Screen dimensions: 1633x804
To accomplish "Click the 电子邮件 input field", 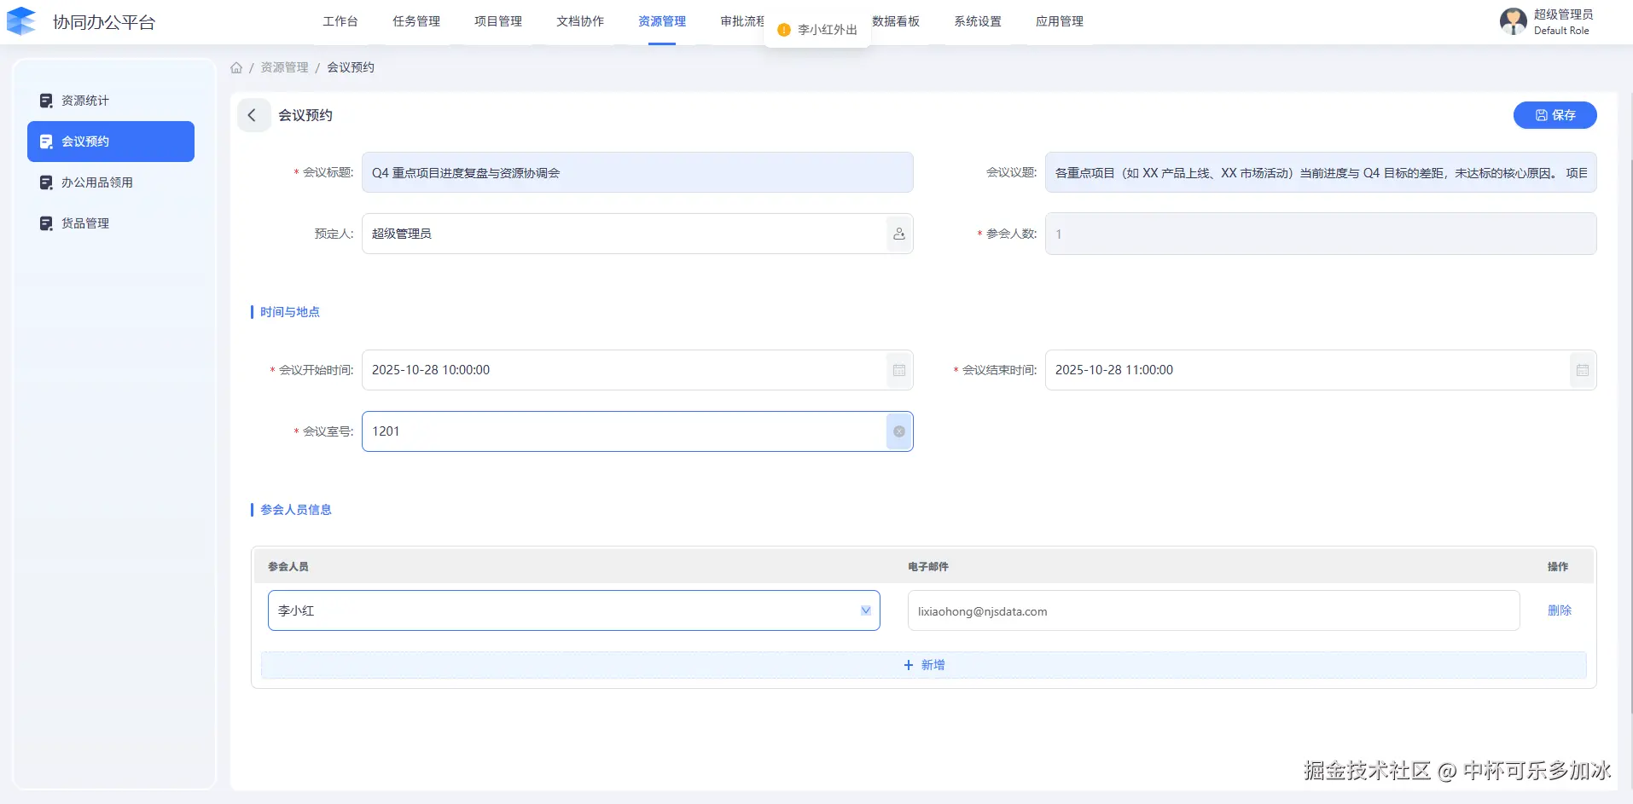I will [x=1212, y=611].
